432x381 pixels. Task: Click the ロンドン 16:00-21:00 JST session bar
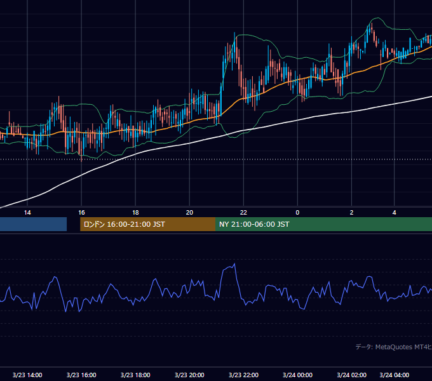click(147, 224)
